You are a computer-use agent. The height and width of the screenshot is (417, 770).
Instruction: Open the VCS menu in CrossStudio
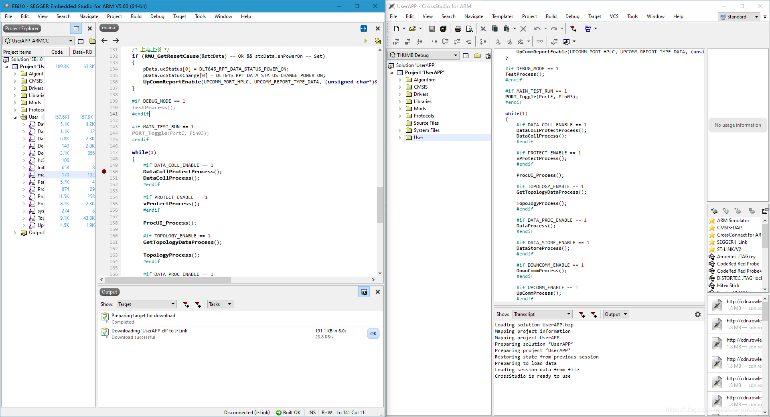click(614, 16)
